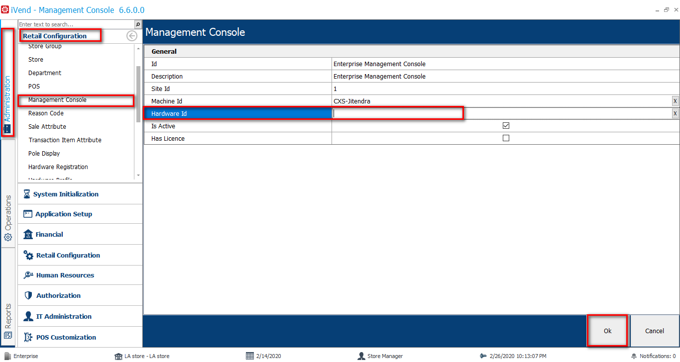Click the Application Setup console icon

pyautogui.click(x=28, y=214)
